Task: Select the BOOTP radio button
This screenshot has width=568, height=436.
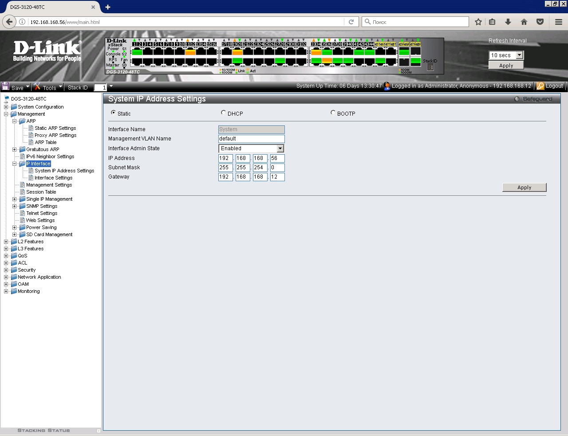Action: [x=333, y=113]
